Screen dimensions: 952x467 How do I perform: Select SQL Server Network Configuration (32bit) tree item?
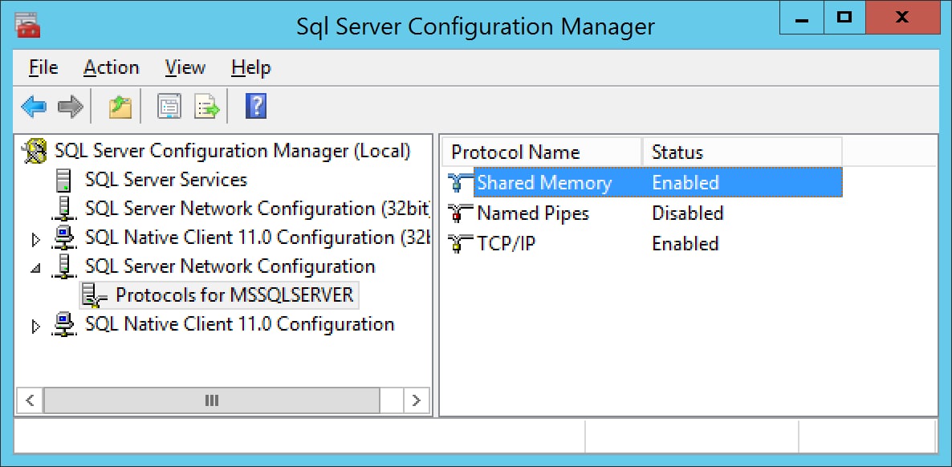[x=258, y=209]
